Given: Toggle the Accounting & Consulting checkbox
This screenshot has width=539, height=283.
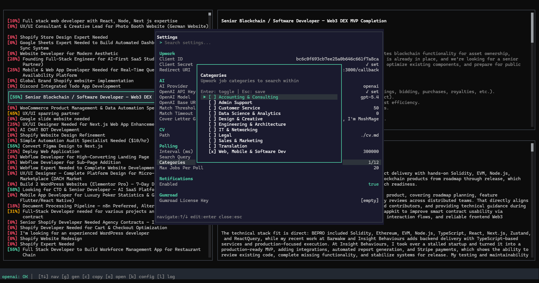Looking at the screenshot, I should [212, 97].
